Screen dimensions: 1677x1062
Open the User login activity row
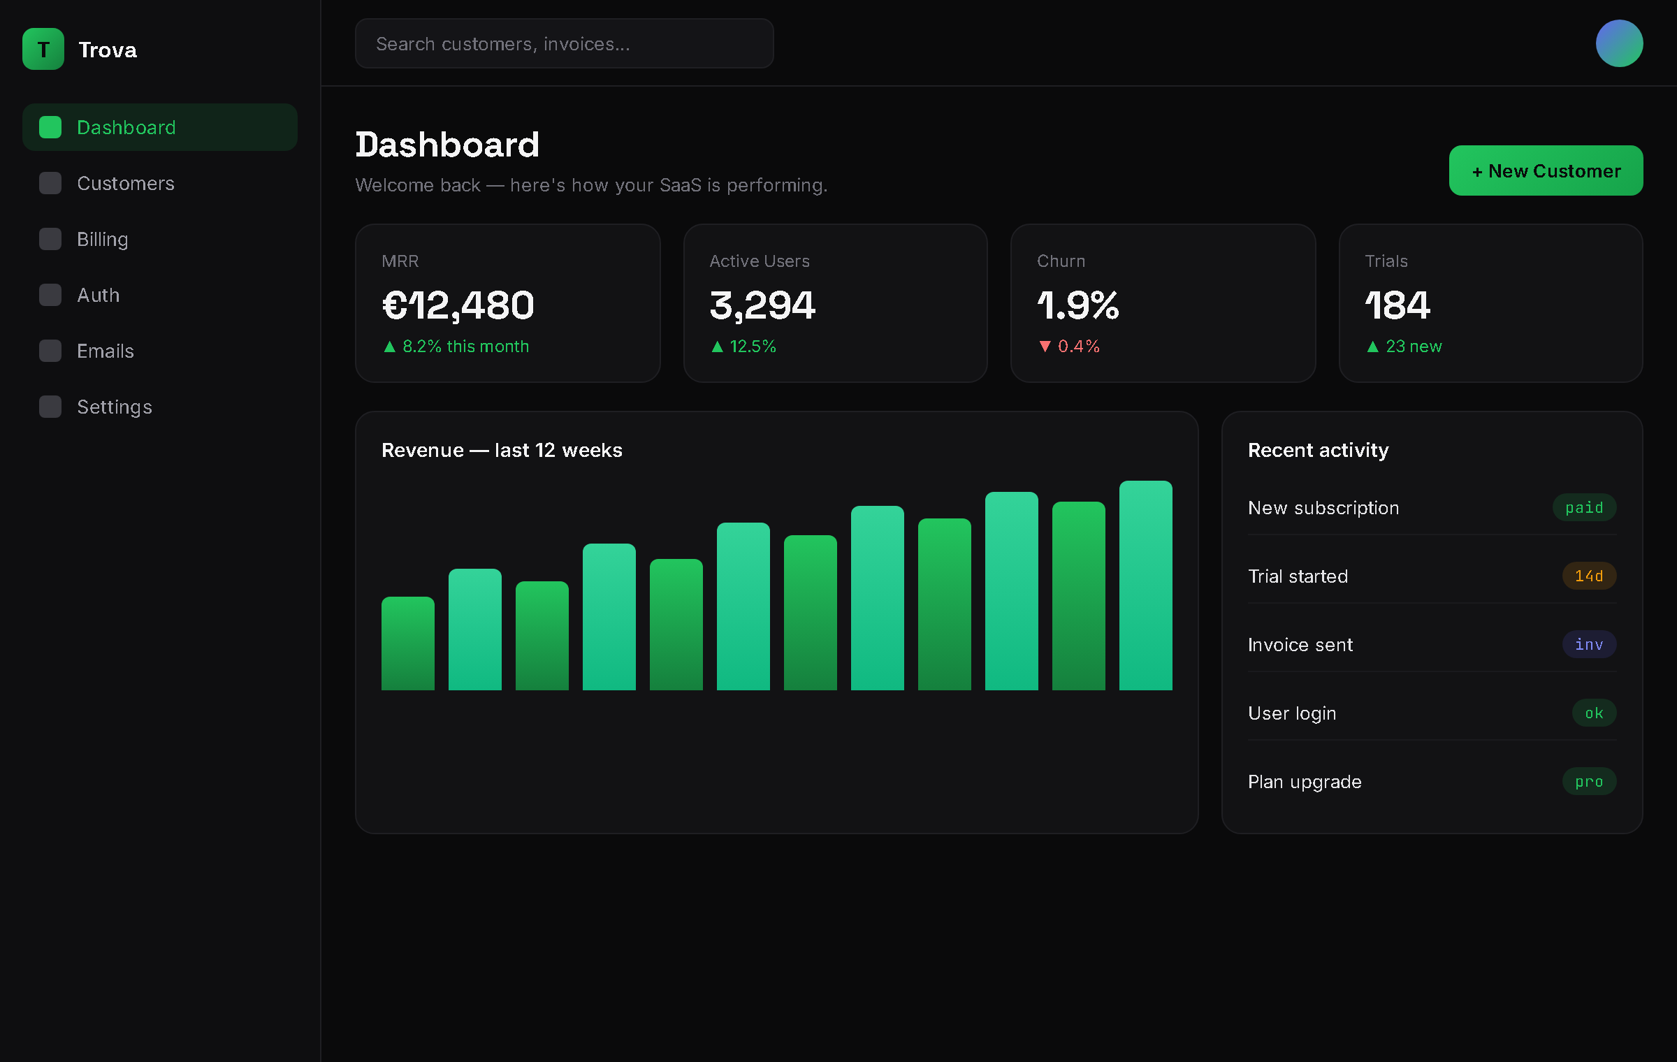1432,713
